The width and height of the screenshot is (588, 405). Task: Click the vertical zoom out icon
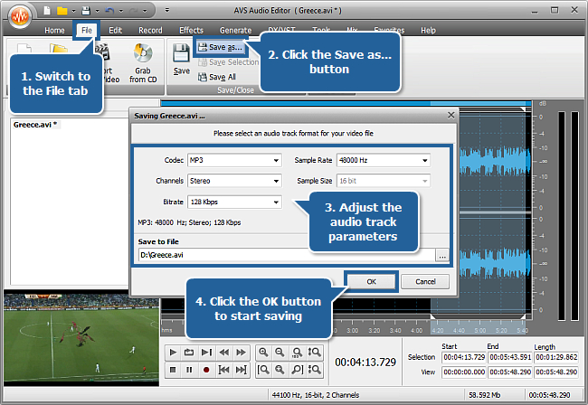tap(314, 370)
